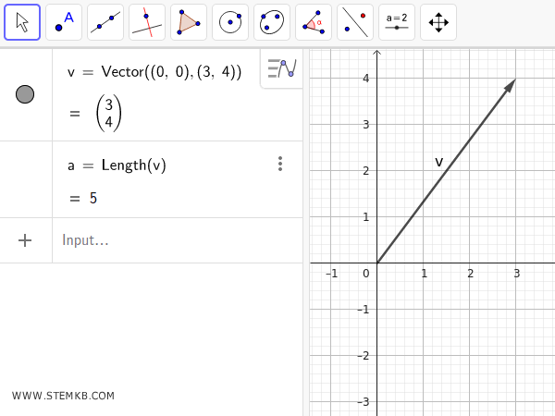This screenshot has height=416, width=555.
Task: Open three-dot menu for Length(v) row
Action: (x=279, y=164)
